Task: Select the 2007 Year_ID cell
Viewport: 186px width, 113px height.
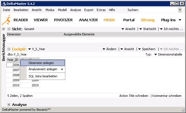Action: point(13,70)
